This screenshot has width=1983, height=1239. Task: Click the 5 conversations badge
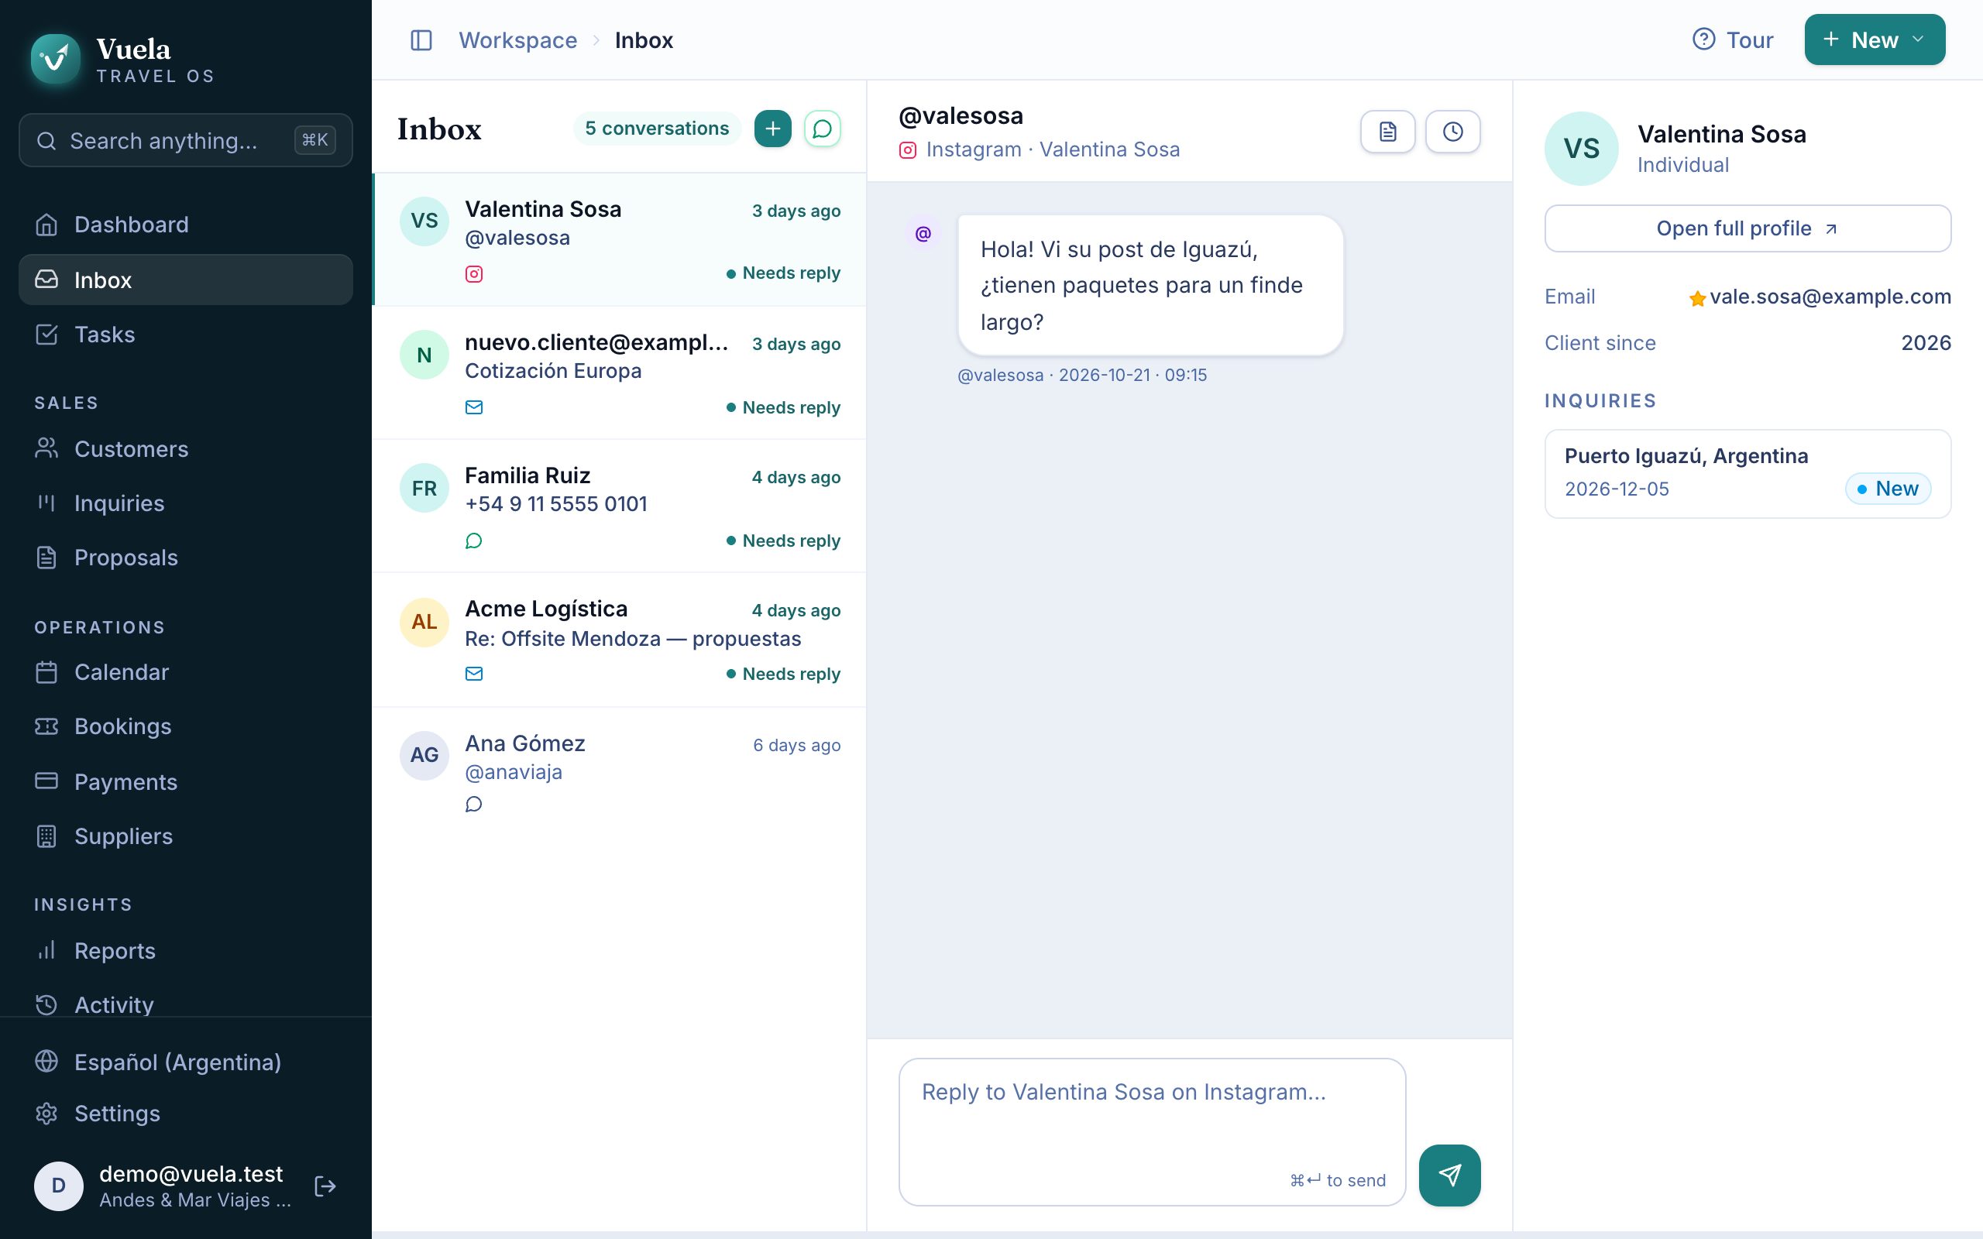click(x=657, y=129)
